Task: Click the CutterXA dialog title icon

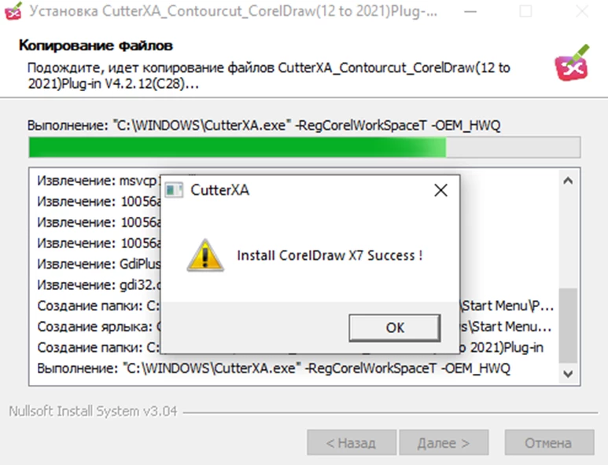Action: click(x=174, y=190)
